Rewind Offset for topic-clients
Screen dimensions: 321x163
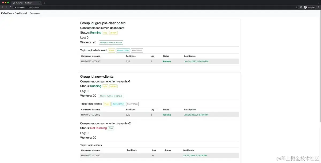[x=118, y=104]
